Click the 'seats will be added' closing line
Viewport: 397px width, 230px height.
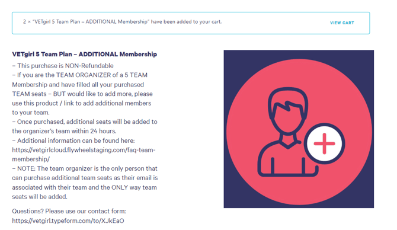click(40, 197)
